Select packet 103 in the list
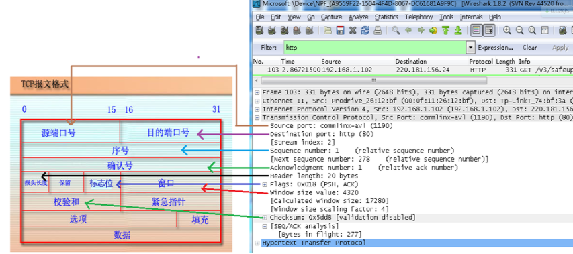The width and height of the screenshot is (573, 254). click(412, 70)
